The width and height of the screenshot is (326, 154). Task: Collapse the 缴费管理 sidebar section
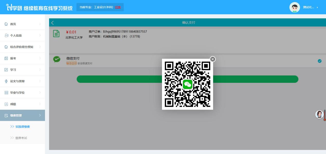22,115
